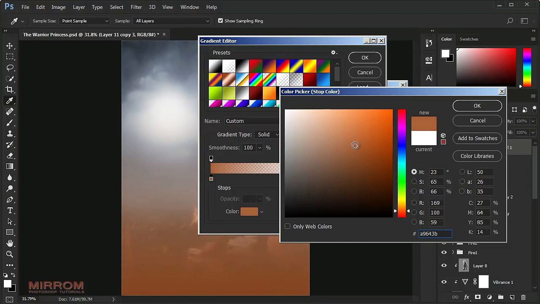Expand the Fire1 layer group
This screenshot has width=540, height=304.
(x=453, y=252)
